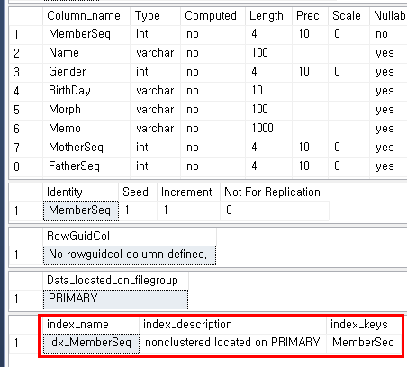
Task: Click the Length column header
Action: (x=268, y=16)
